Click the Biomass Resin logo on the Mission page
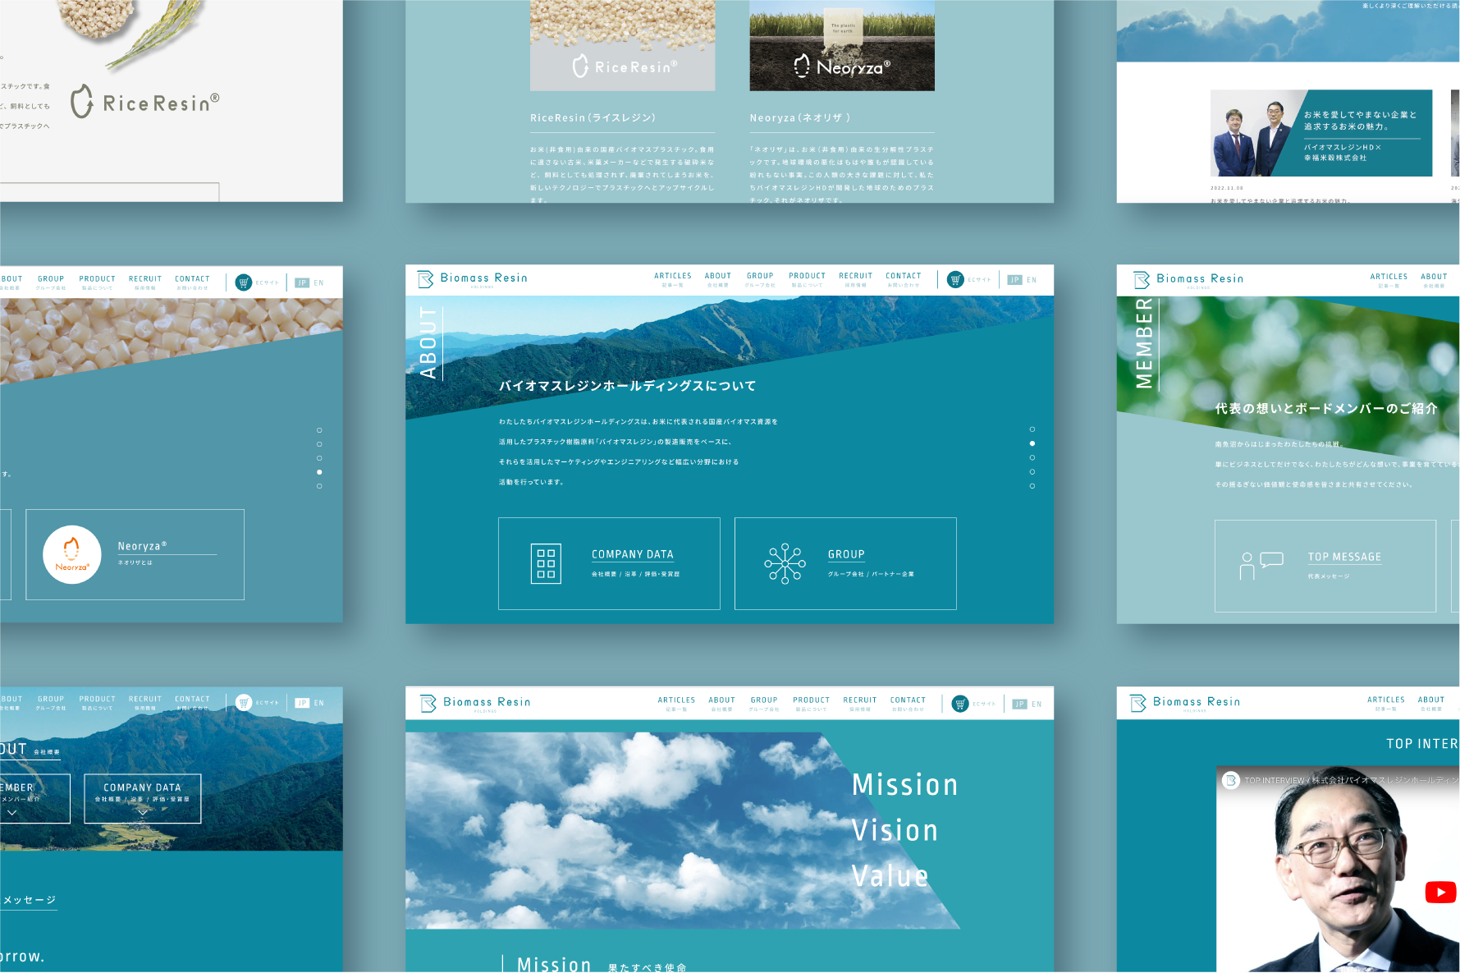The width and height of the screenshot is (1460, 973). [x=475, y=704]
